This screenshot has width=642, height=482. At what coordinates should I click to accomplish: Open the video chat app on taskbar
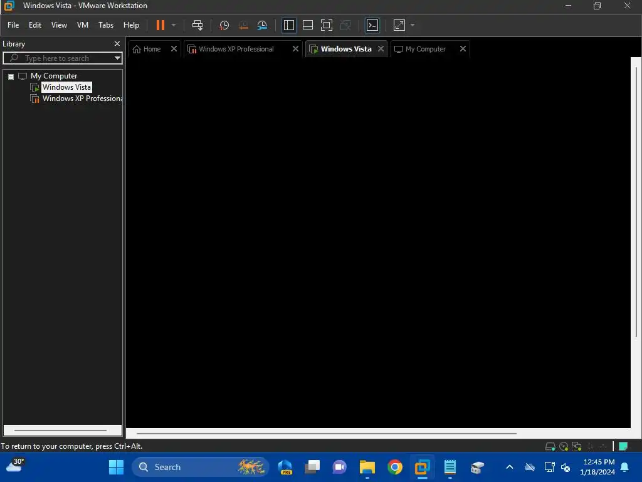pyautogui.click(x=339, y=467)
